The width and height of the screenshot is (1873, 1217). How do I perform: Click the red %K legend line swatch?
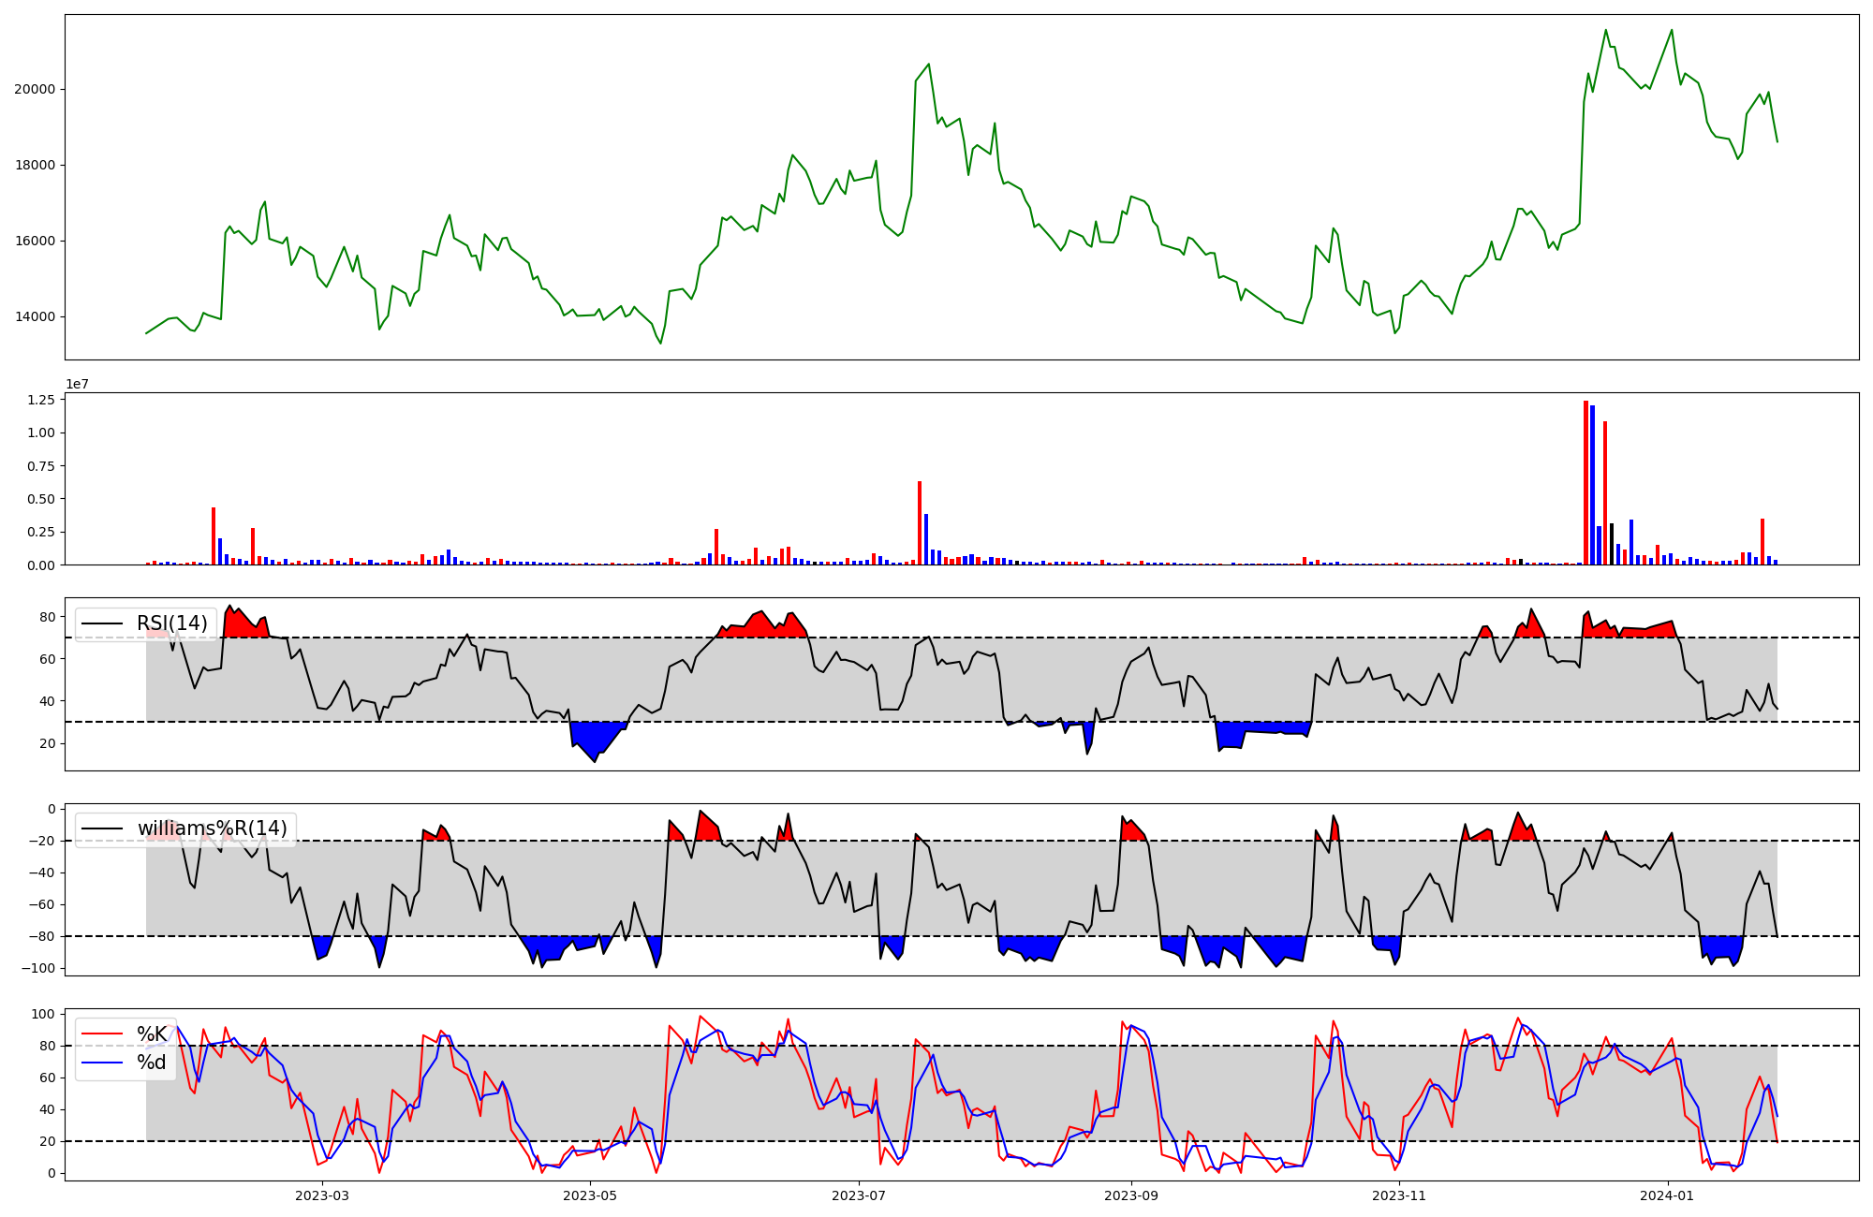[x=102, y=1034]
